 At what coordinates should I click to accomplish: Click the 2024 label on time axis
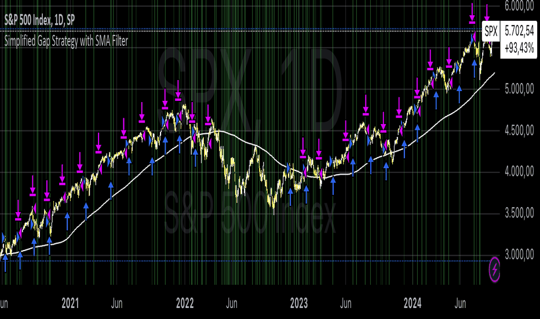[x=412, y=303]
